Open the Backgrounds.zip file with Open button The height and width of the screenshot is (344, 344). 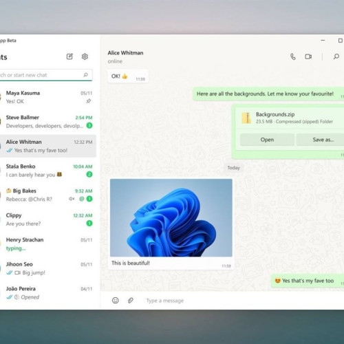click(x=267, y=140)
